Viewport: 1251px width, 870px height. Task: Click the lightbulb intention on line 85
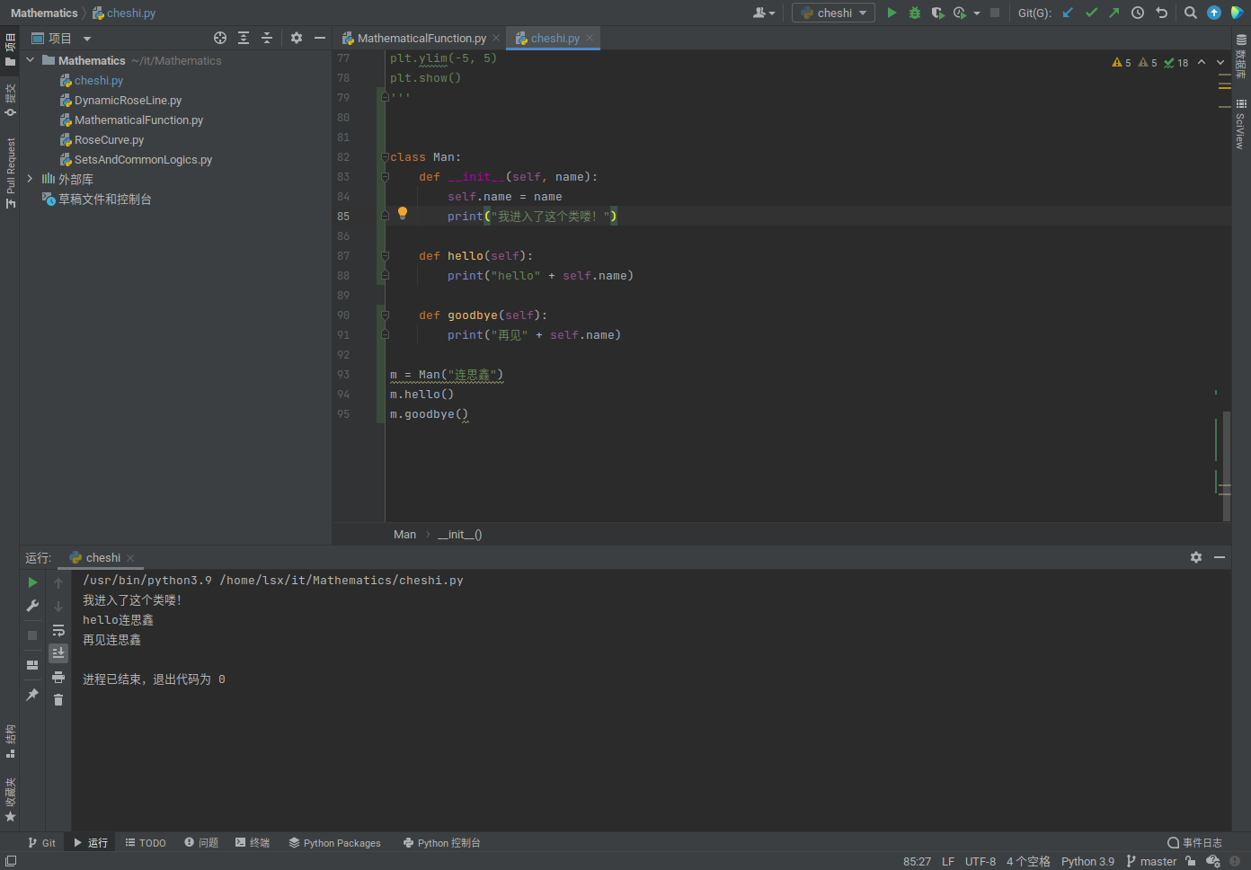tap(403, 214)
